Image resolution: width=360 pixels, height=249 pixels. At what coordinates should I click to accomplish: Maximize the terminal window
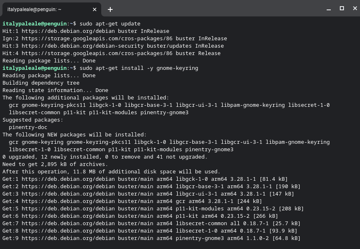[341, 8]
